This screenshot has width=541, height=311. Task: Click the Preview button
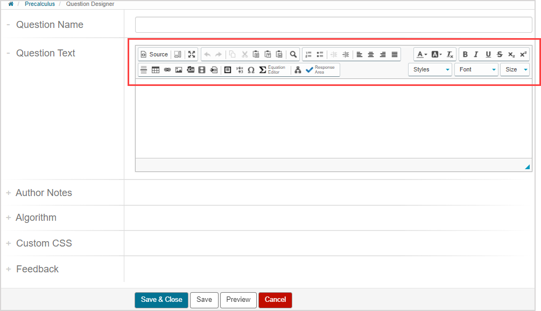pos(238,300)
